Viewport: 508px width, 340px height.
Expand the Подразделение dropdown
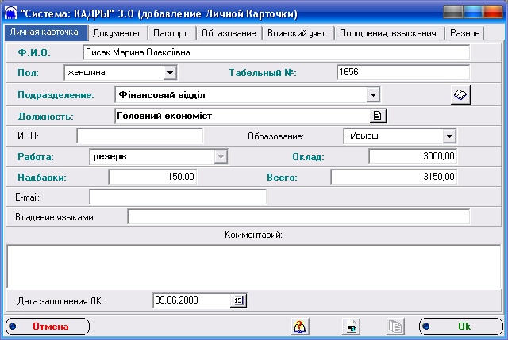pyautogui.click(x=373, y=95)
